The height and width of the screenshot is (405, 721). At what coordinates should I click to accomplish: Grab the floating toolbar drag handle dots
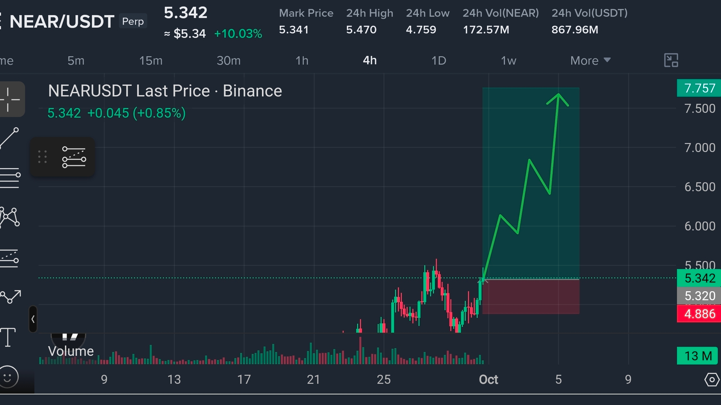coord(42,157)
